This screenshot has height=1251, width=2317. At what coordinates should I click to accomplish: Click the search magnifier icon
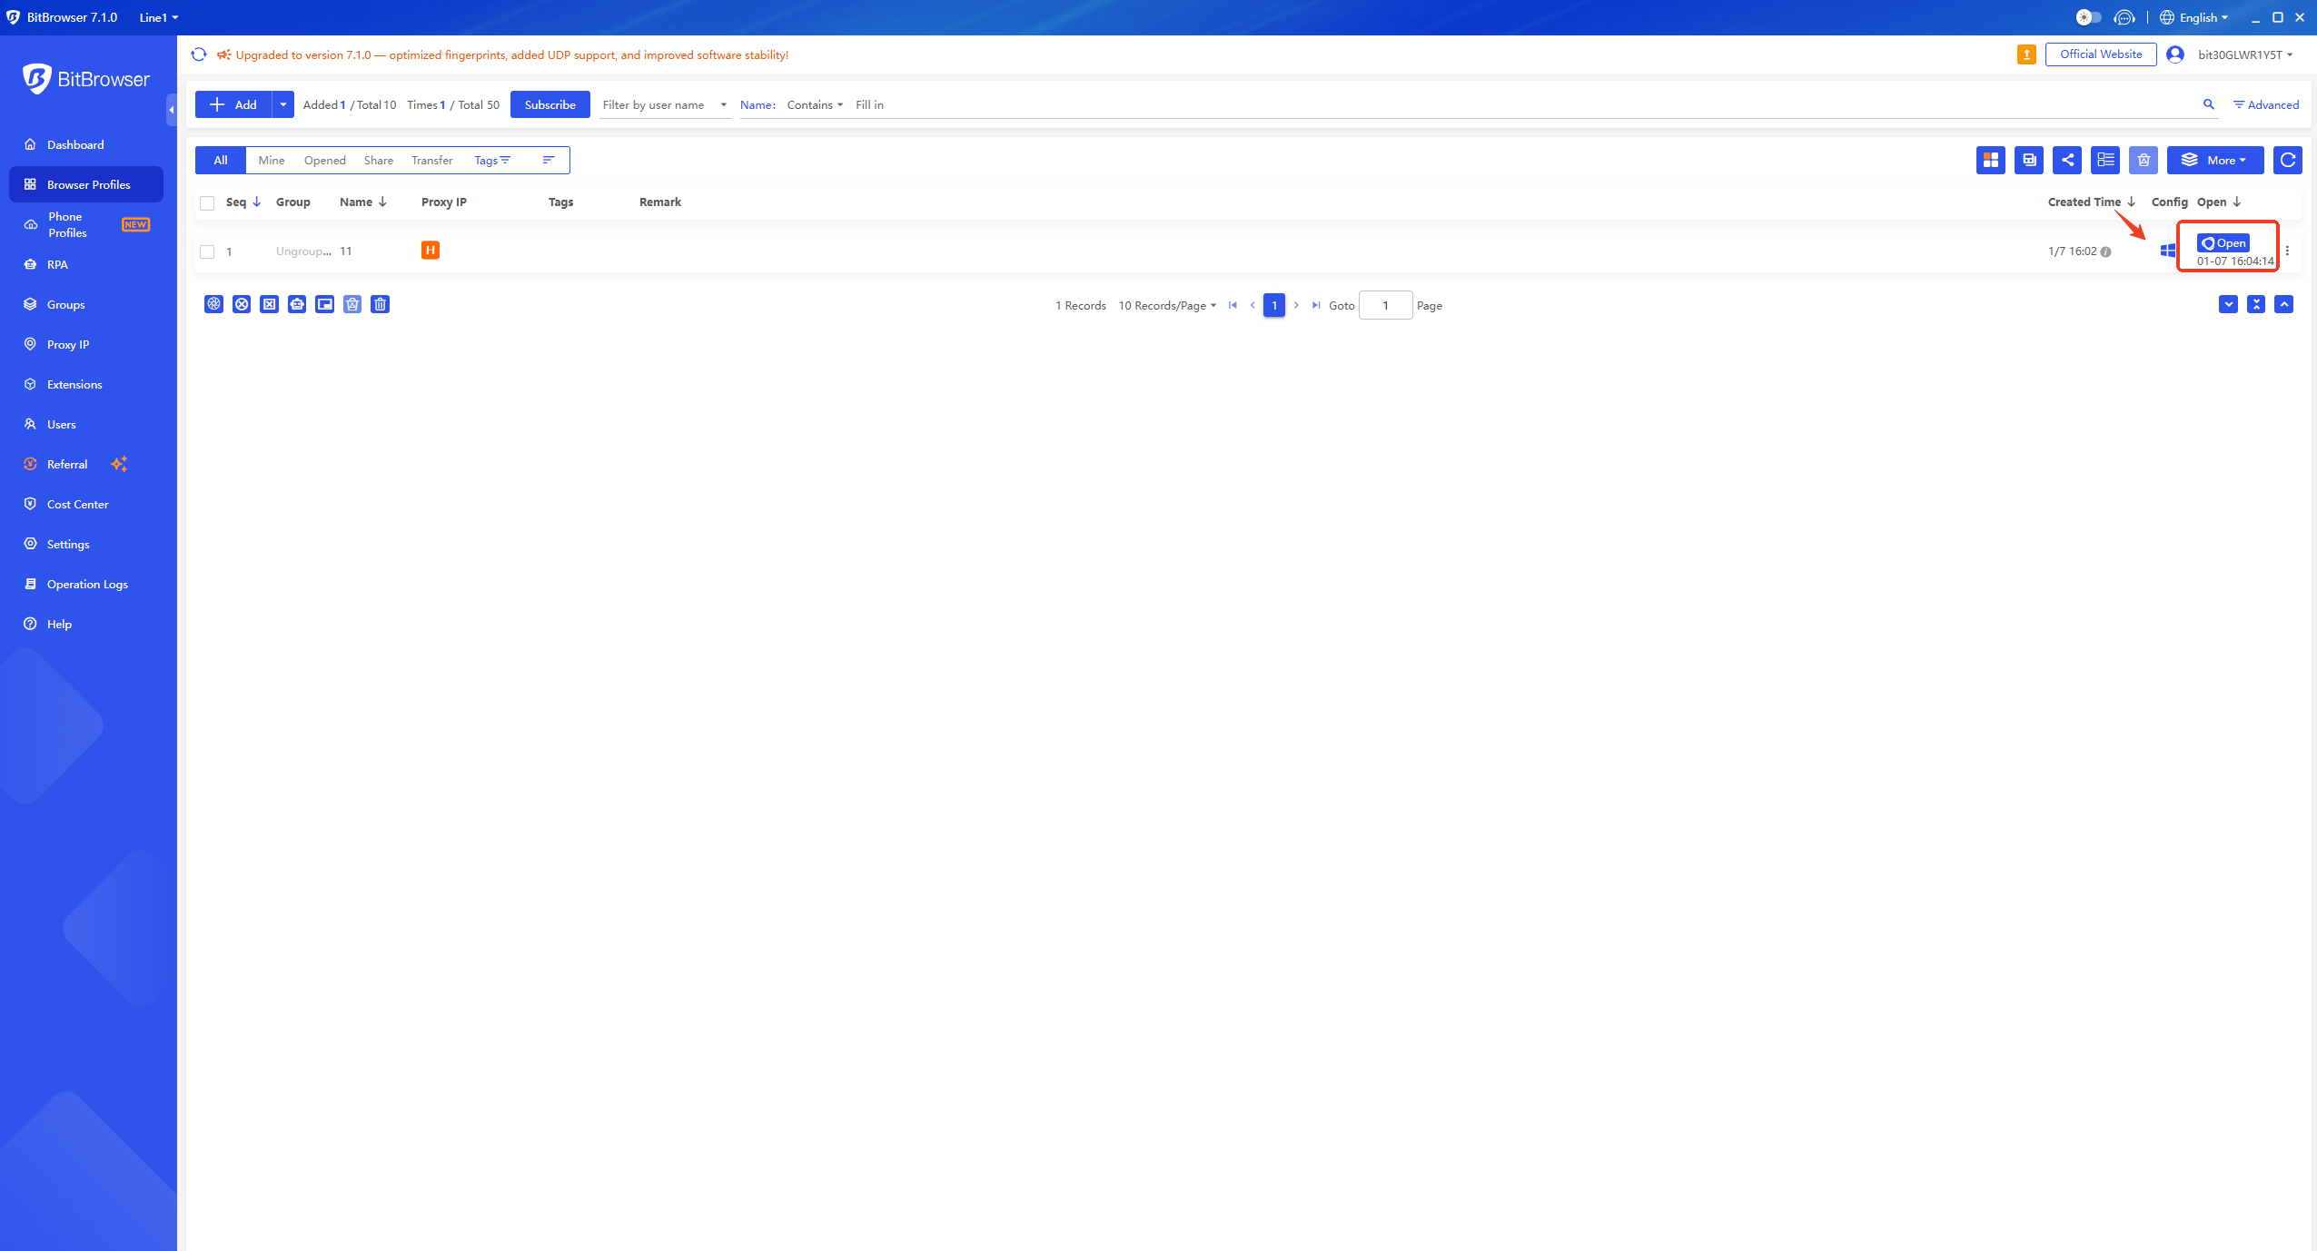[x=2209, y=104]
